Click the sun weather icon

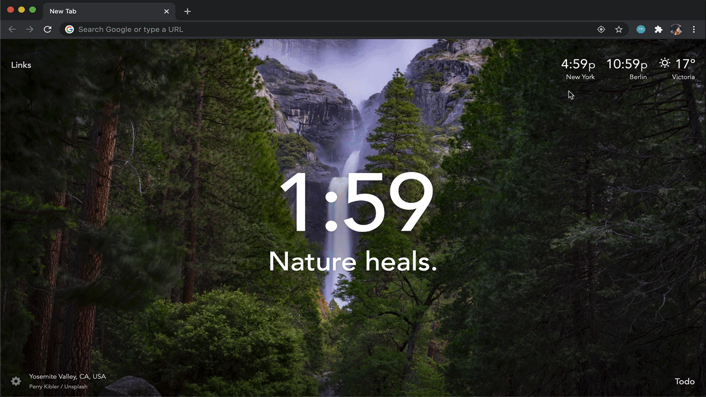pos(665,63)
